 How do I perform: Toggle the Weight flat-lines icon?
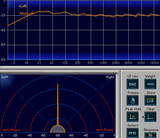pyautogui.click(x=151, y=84)
